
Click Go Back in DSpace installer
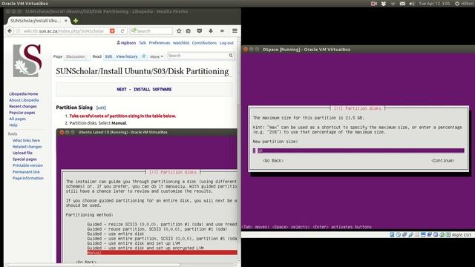point(273,160)
